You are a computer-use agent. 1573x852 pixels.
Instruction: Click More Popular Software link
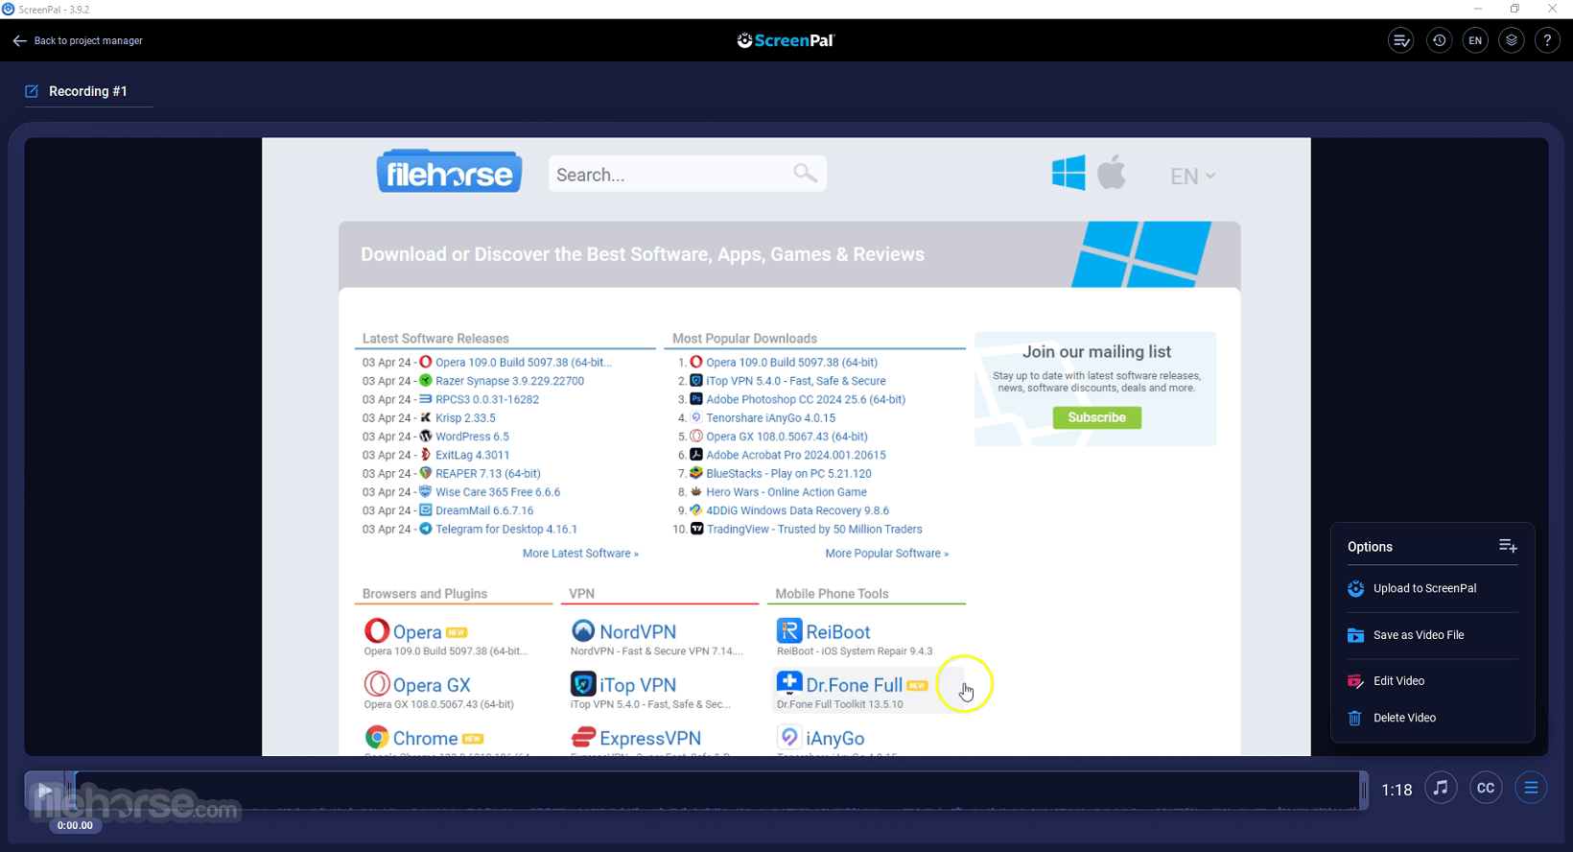[x=887, y=554]
